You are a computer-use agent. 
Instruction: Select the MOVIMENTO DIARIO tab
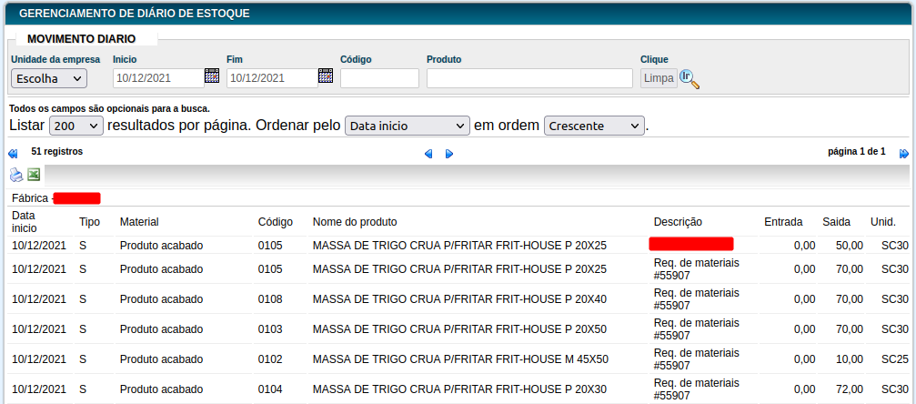pos(82,39)
